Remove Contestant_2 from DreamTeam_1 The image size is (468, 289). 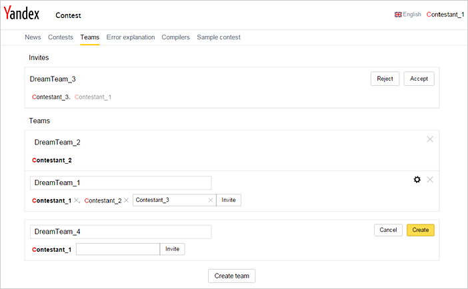pyautogui.click(x=126, y=200)
